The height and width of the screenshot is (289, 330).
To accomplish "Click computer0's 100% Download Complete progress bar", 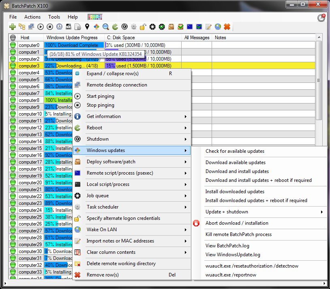I will pos(74,45).
